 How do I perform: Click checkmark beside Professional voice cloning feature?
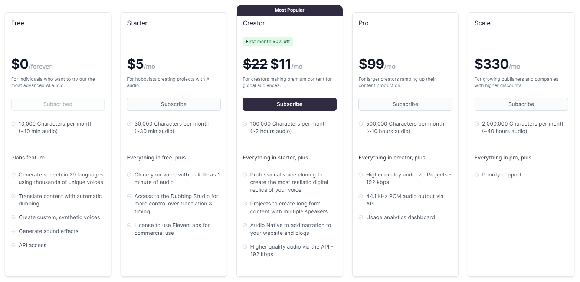coord(245,175)
